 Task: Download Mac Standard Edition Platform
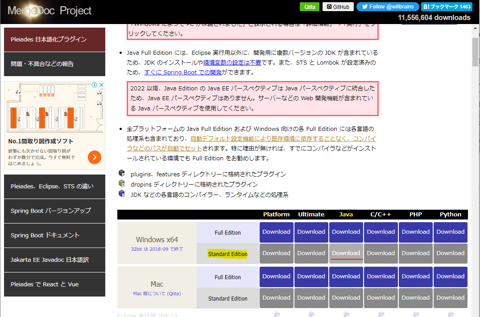[277, 298]
